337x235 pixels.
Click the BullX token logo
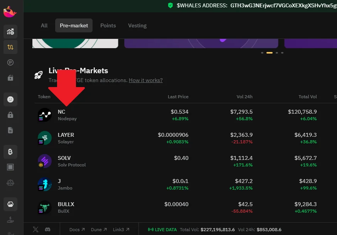[45, 207]
